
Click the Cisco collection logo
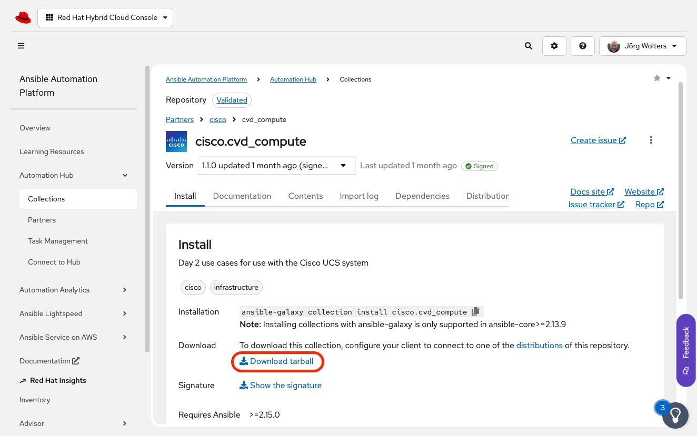[x=176, y=141]
